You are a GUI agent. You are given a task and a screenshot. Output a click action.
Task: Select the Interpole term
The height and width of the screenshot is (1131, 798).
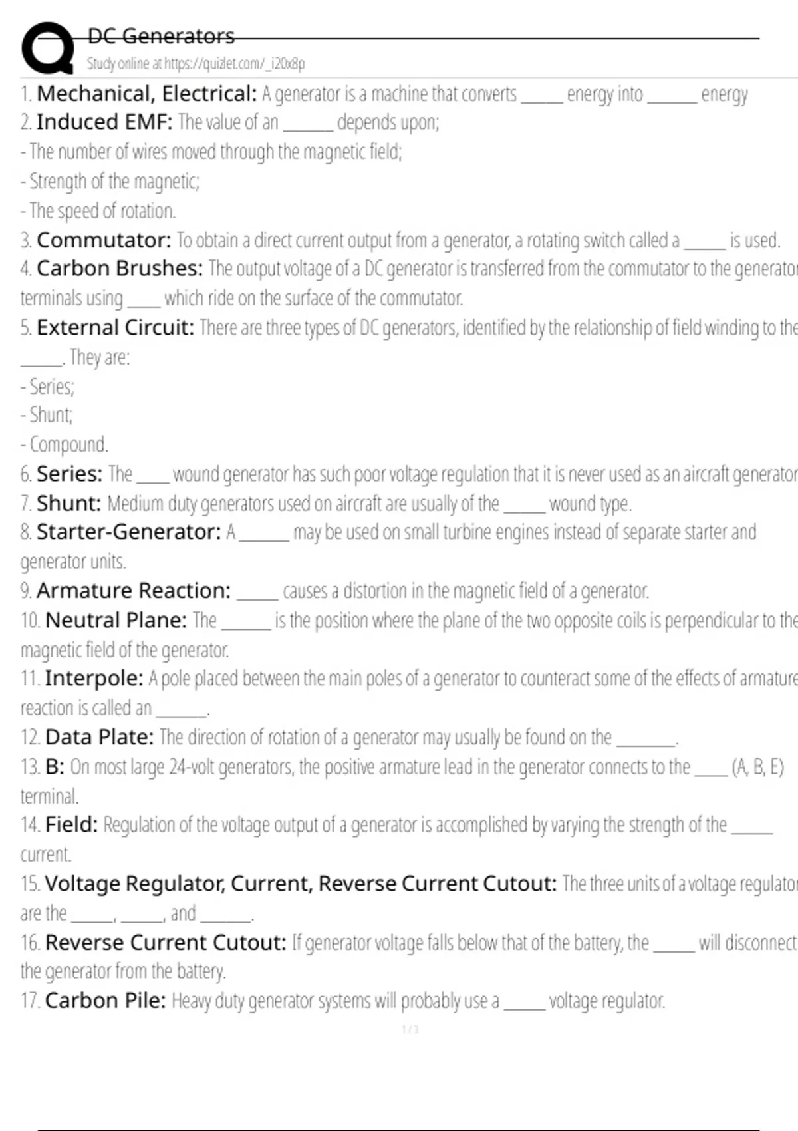pyautogui.click(x=94, y=679)
